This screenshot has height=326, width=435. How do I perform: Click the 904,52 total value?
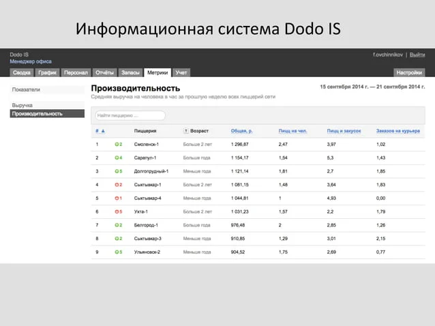[x=238, y=252]
